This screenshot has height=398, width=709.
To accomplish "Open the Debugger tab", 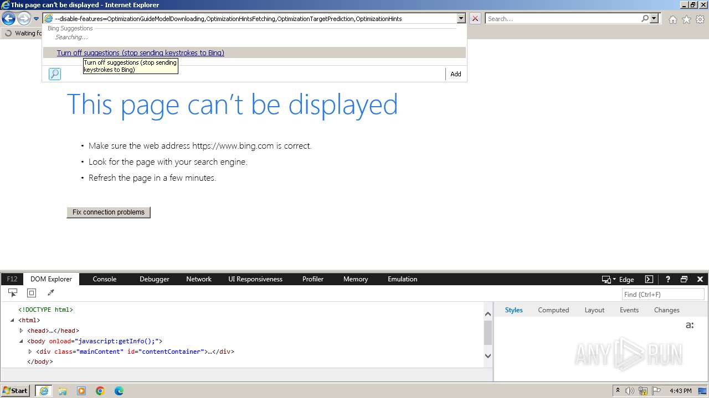I will (x=155, y=279).
